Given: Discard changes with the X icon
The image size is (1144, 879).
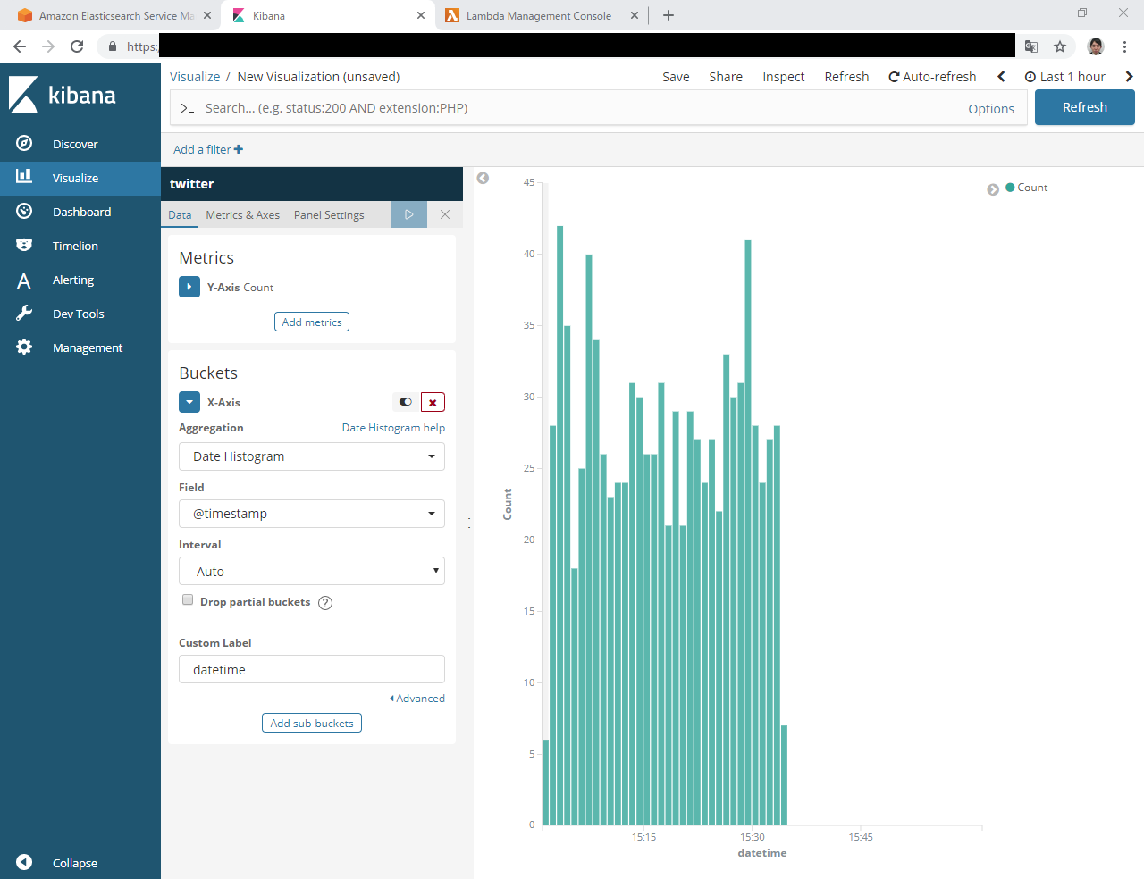Looking at the screenshot, I should tap(445, 214).
